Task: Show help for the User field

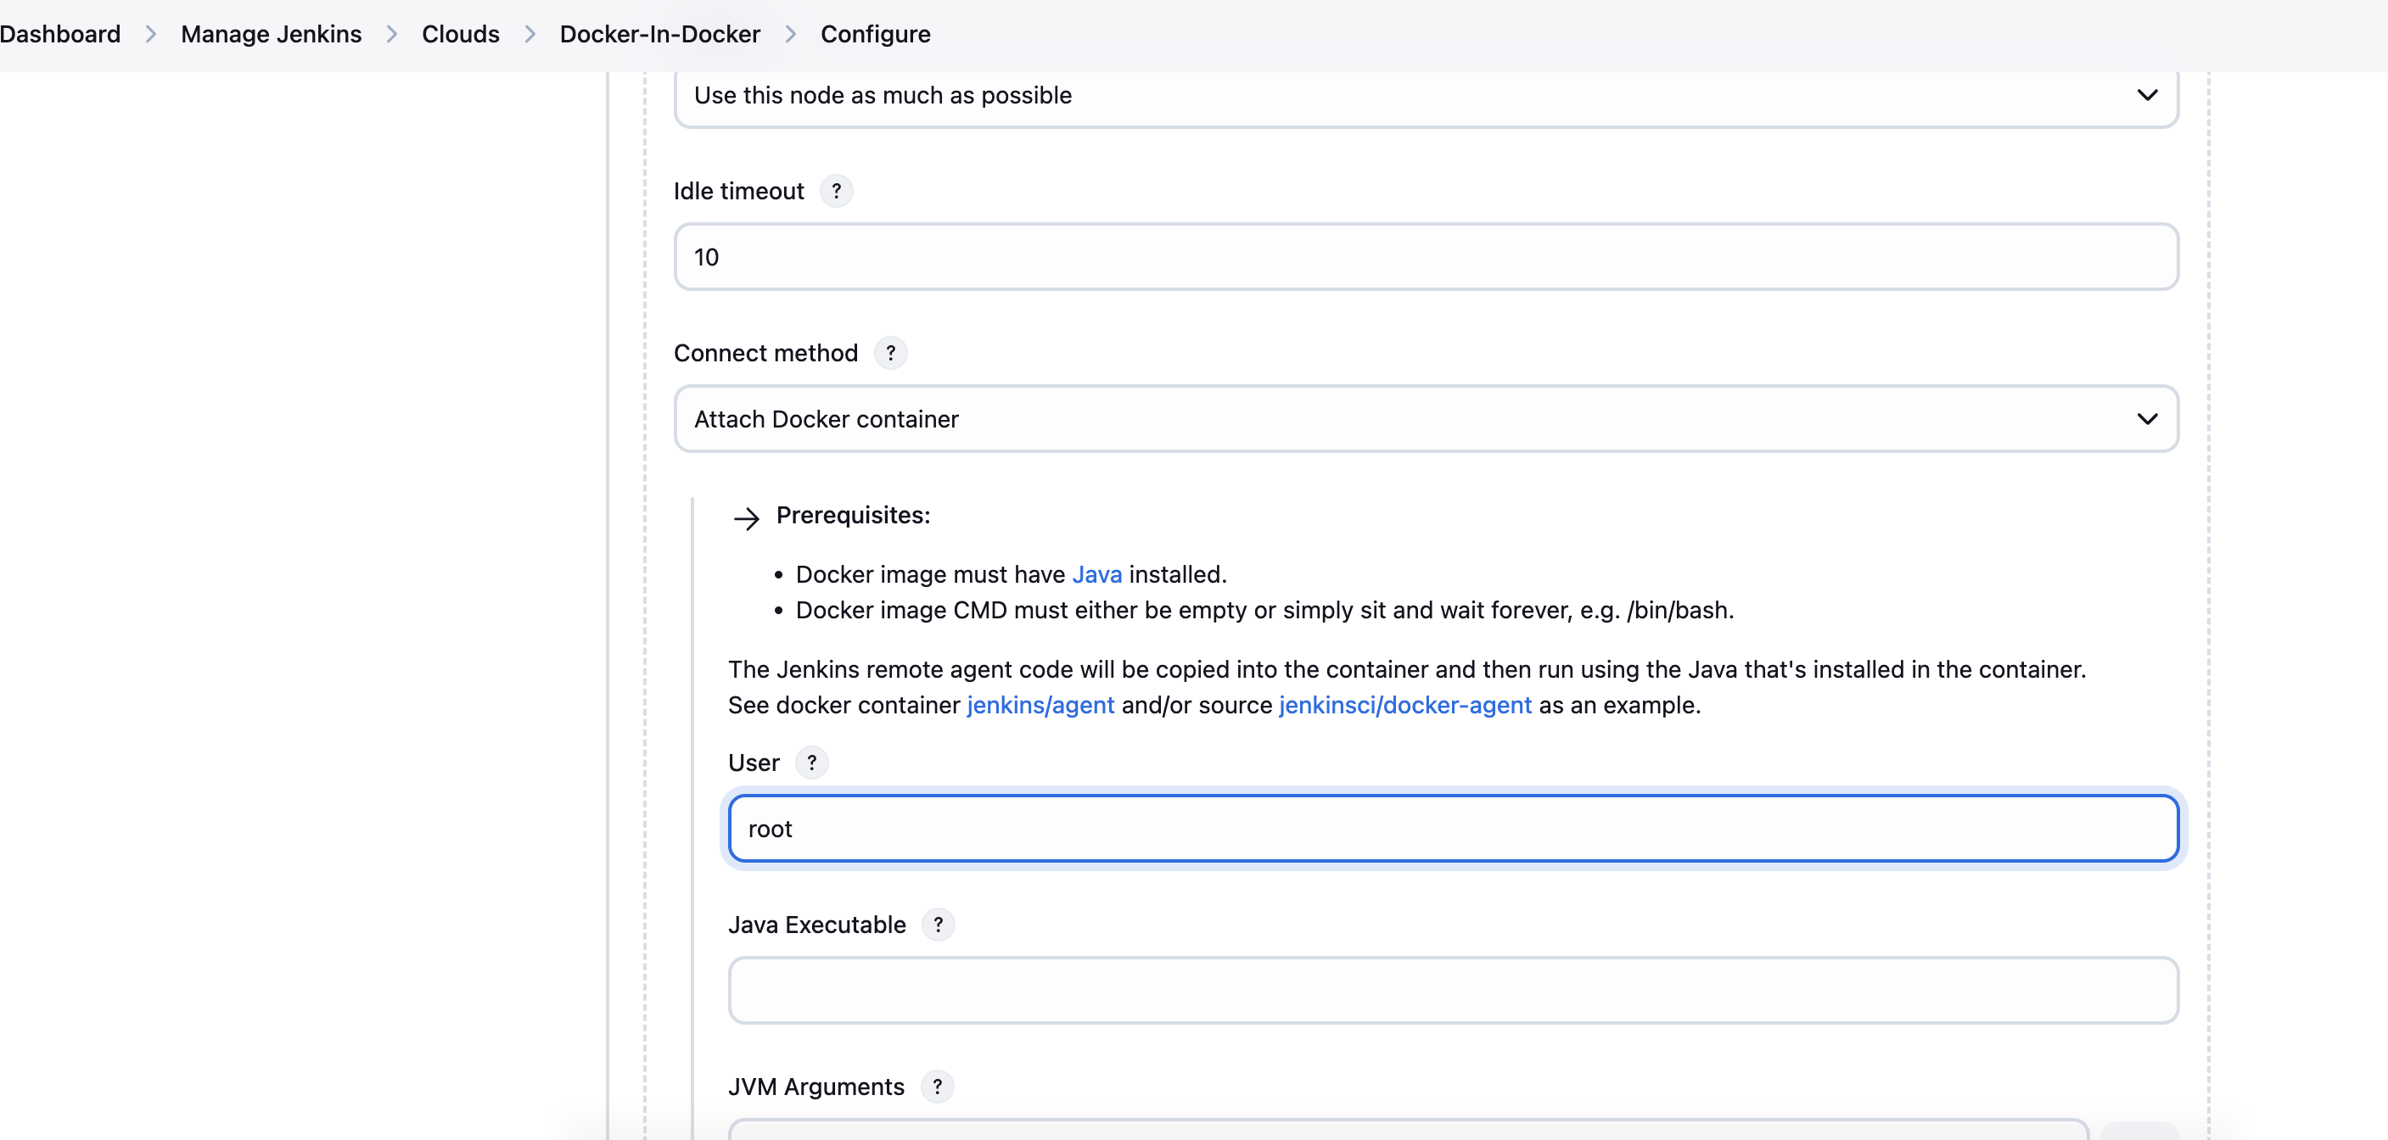Action: (x=811, y=763)
